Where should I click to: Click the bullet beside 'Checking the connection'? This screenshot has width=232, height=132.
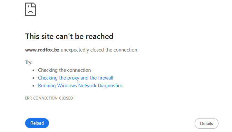click(x=34, y=70)
